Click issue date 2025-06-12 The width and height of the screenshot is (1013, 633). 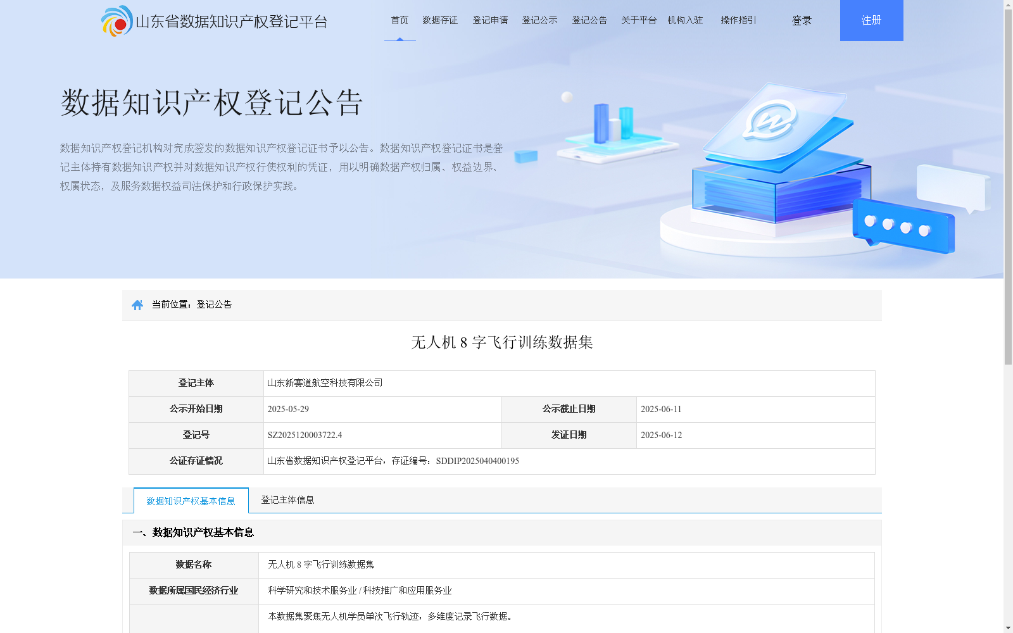click(x=661, y=436)
